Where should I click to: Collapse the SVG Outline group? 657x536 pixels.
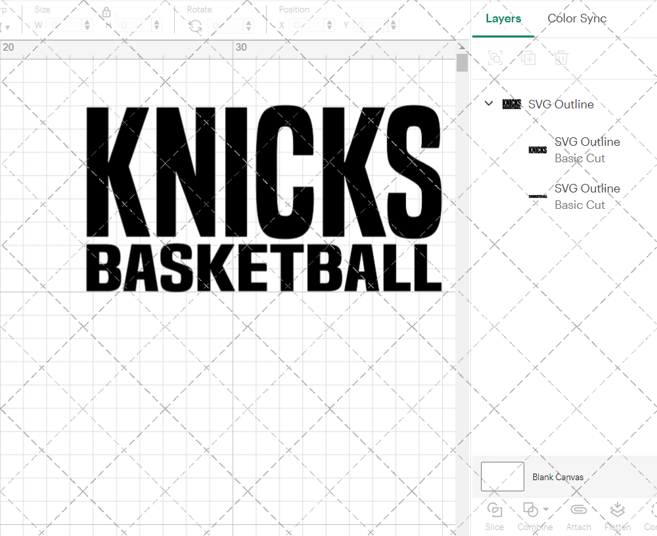(488, 103)
